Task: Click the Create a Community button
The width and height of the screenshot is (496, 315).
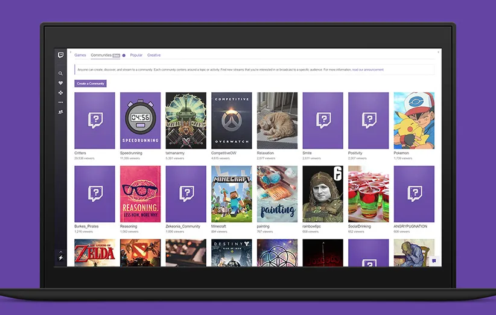Action: tap(91, 83)
